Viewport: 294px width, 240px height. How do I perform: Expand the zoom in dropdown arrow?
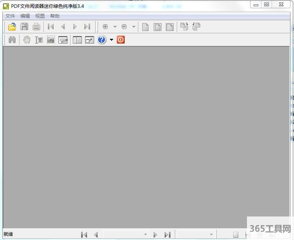click(x=115, y=27)
